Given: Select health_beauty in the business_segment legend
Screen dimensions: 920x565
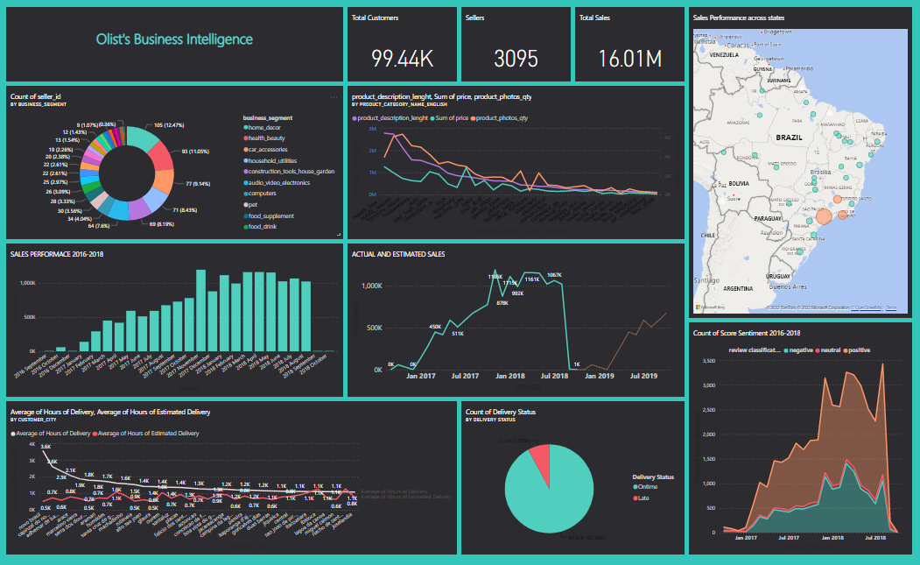Looking at the screenshot, I should 264,138.
